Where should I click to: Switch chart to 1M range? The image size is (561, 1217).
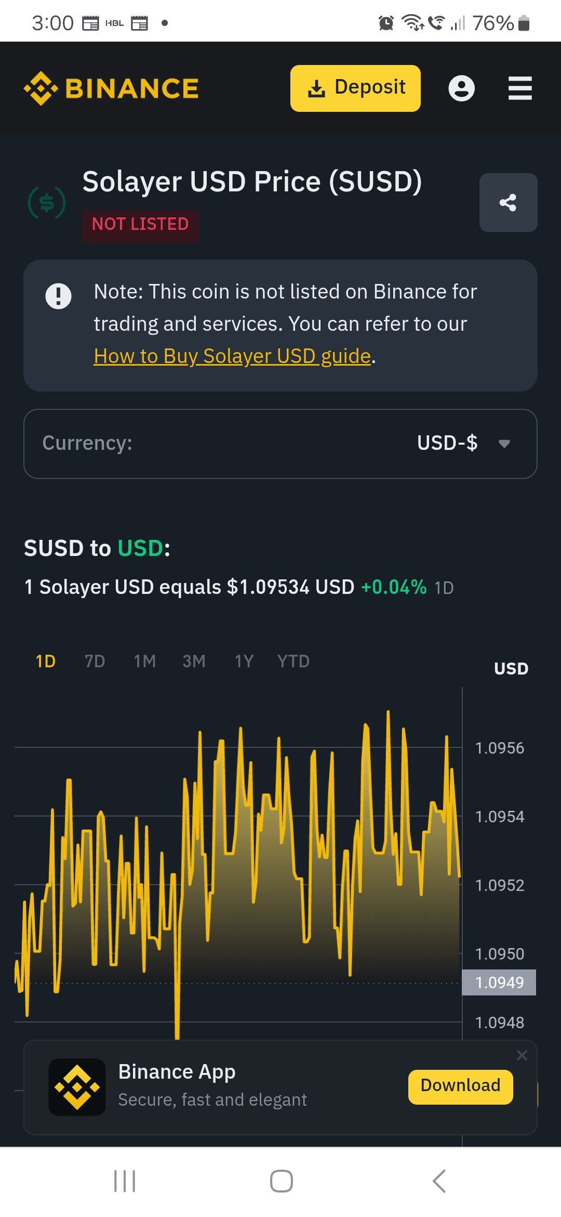pos(145,662)
